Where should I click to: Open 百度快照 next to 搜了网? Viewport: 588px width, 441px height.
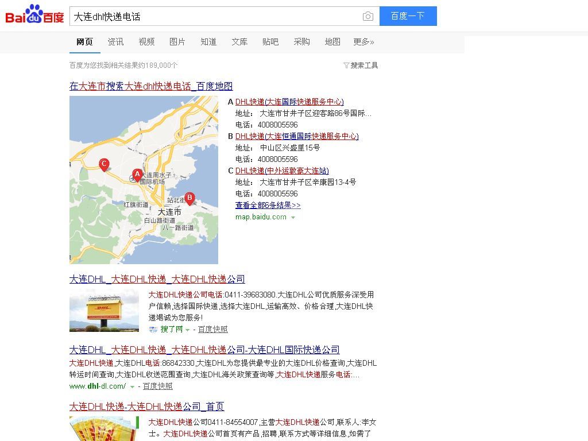pyautogui.click(x=212, y=330)
